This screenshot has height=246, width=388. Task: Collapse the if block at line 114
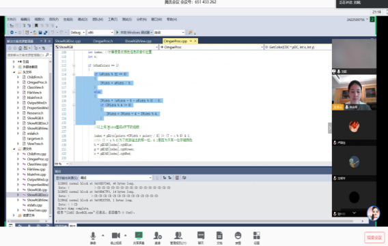click(x=74, y=74)
